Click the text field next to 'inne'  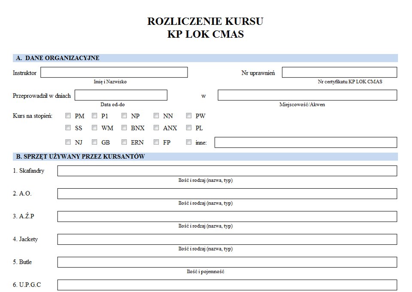306,142
